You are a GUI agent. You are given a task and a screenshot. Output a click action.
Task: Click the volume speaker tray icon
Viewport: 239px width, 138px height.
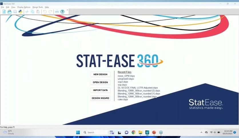tap(215, 132)
